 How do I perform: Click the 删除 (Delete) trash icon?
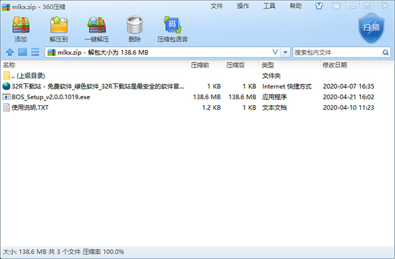click(134, 24)
